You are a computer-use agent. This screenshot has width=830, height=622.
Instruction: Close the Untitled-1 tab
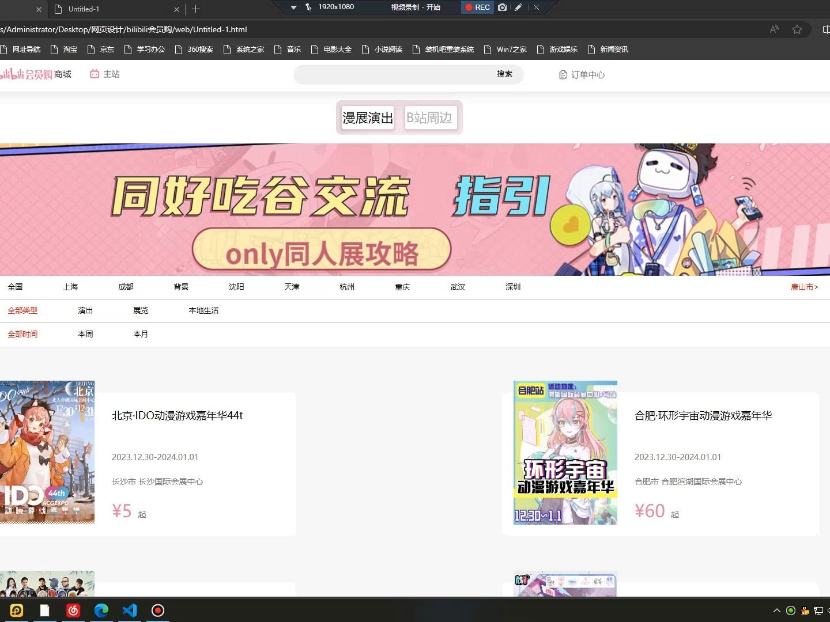[x=176, y=9]
